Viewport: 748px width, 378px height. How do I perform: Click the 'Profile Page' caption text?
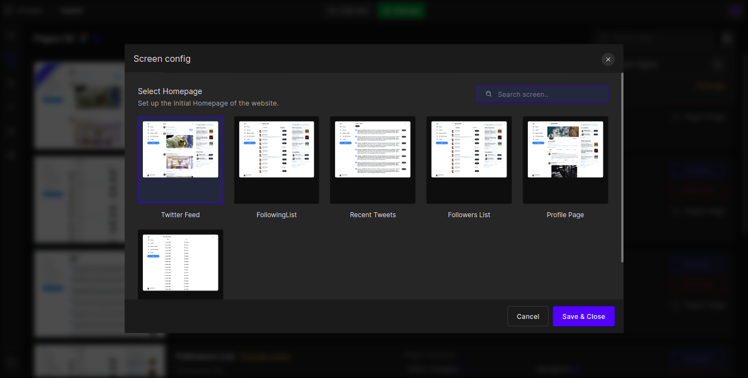pyautogui.click(x=565, y=215)
